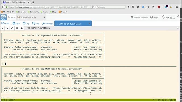
Task: Close the Crypto Fall 2015 browser tab
Action: click(x=29, y=2)
